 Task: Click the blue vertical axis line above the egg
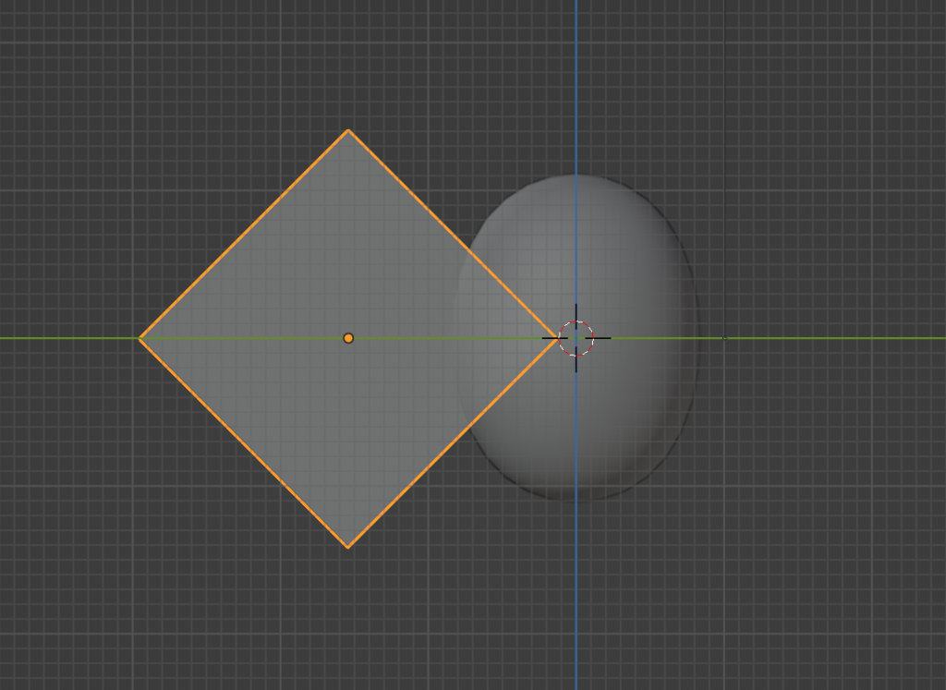576,83
